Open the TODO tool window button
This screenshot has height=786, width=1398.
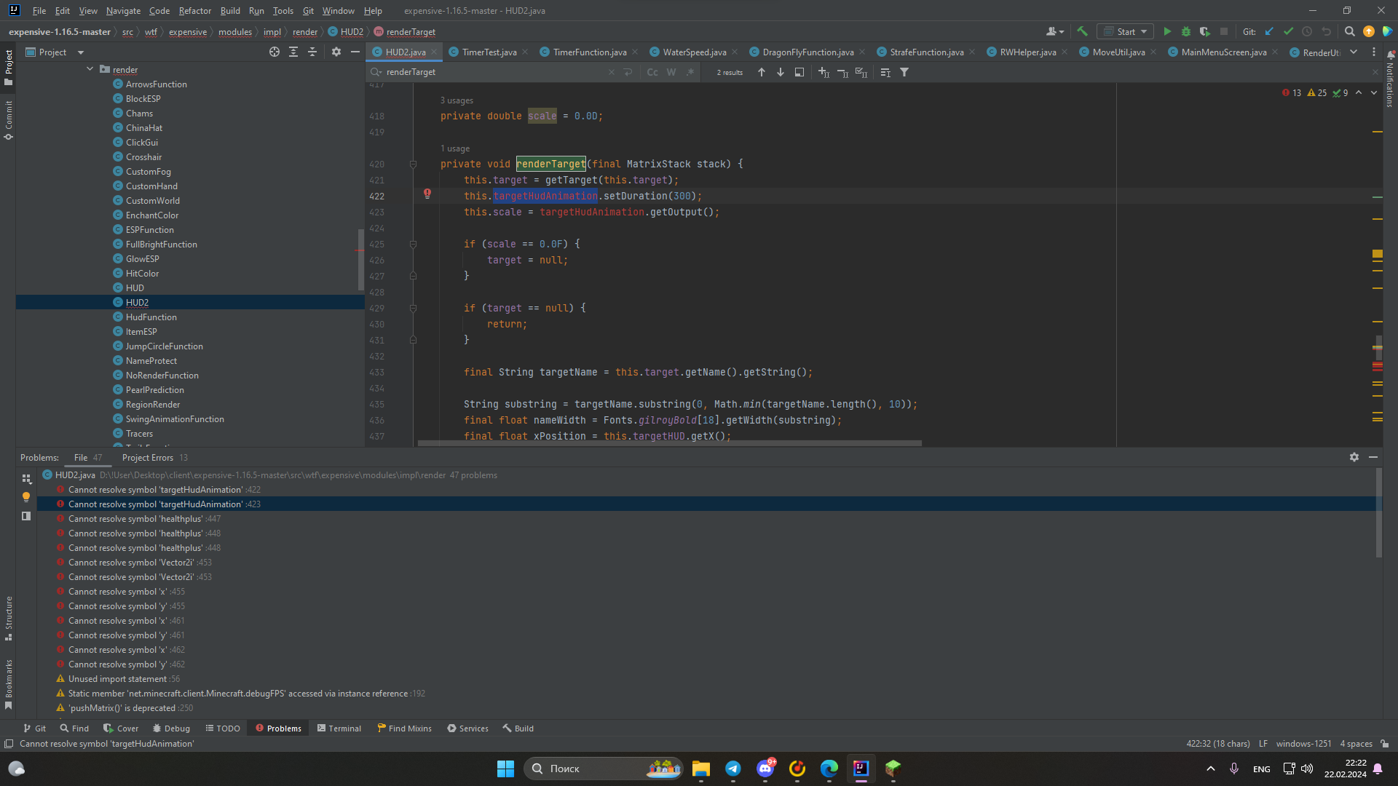pyautogui.click(x=223, y=729)
